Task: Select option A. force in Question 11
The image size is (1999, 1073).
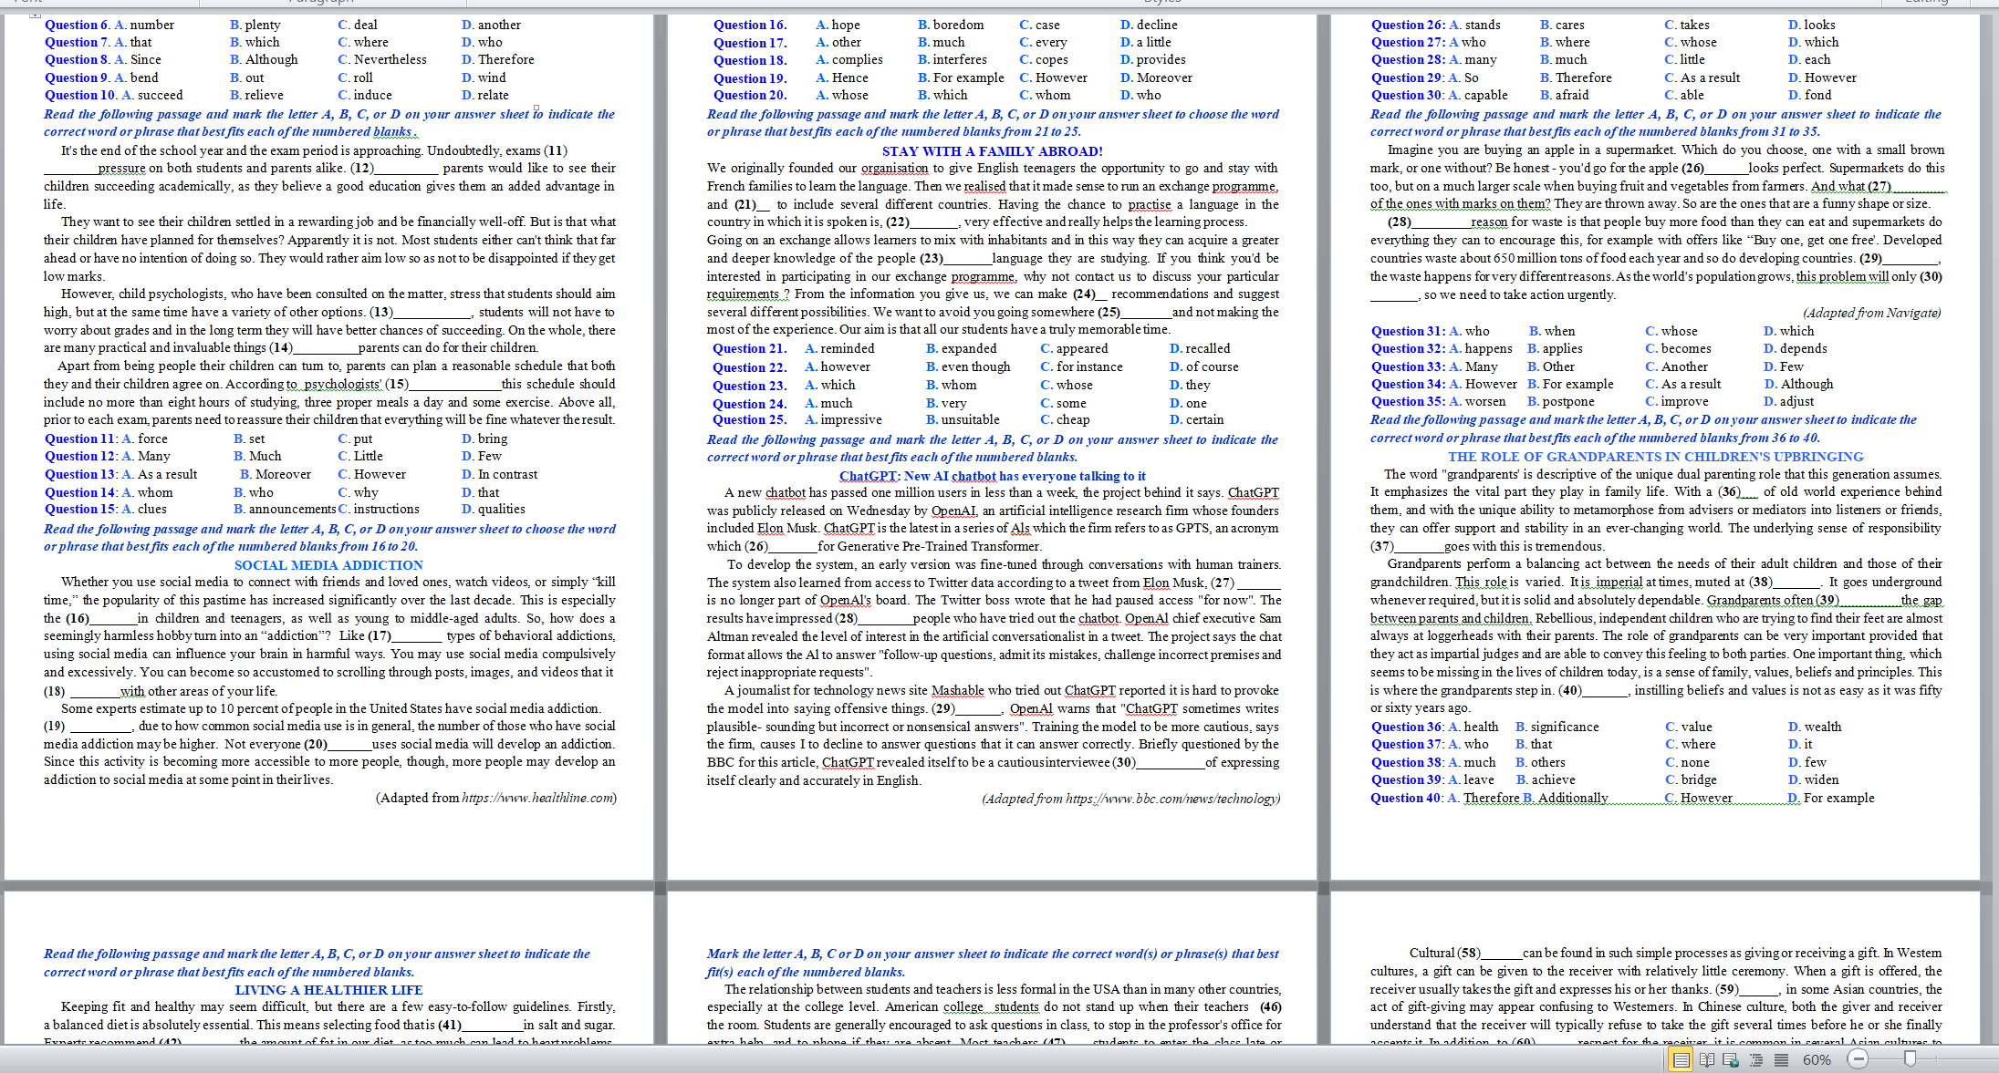Action: coord(145,438)
